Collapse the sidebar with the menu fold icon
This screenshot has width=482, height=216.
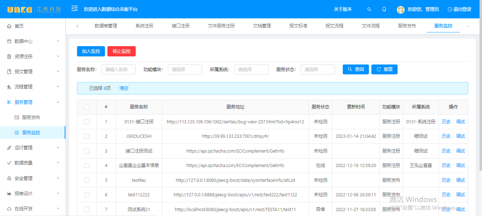pyautogui.click(x=75, y=8)
